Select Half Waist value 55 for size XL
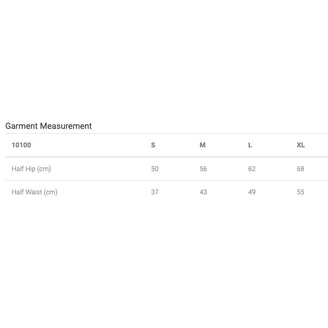This screenshot has width=328, height=328. [301, 192]
